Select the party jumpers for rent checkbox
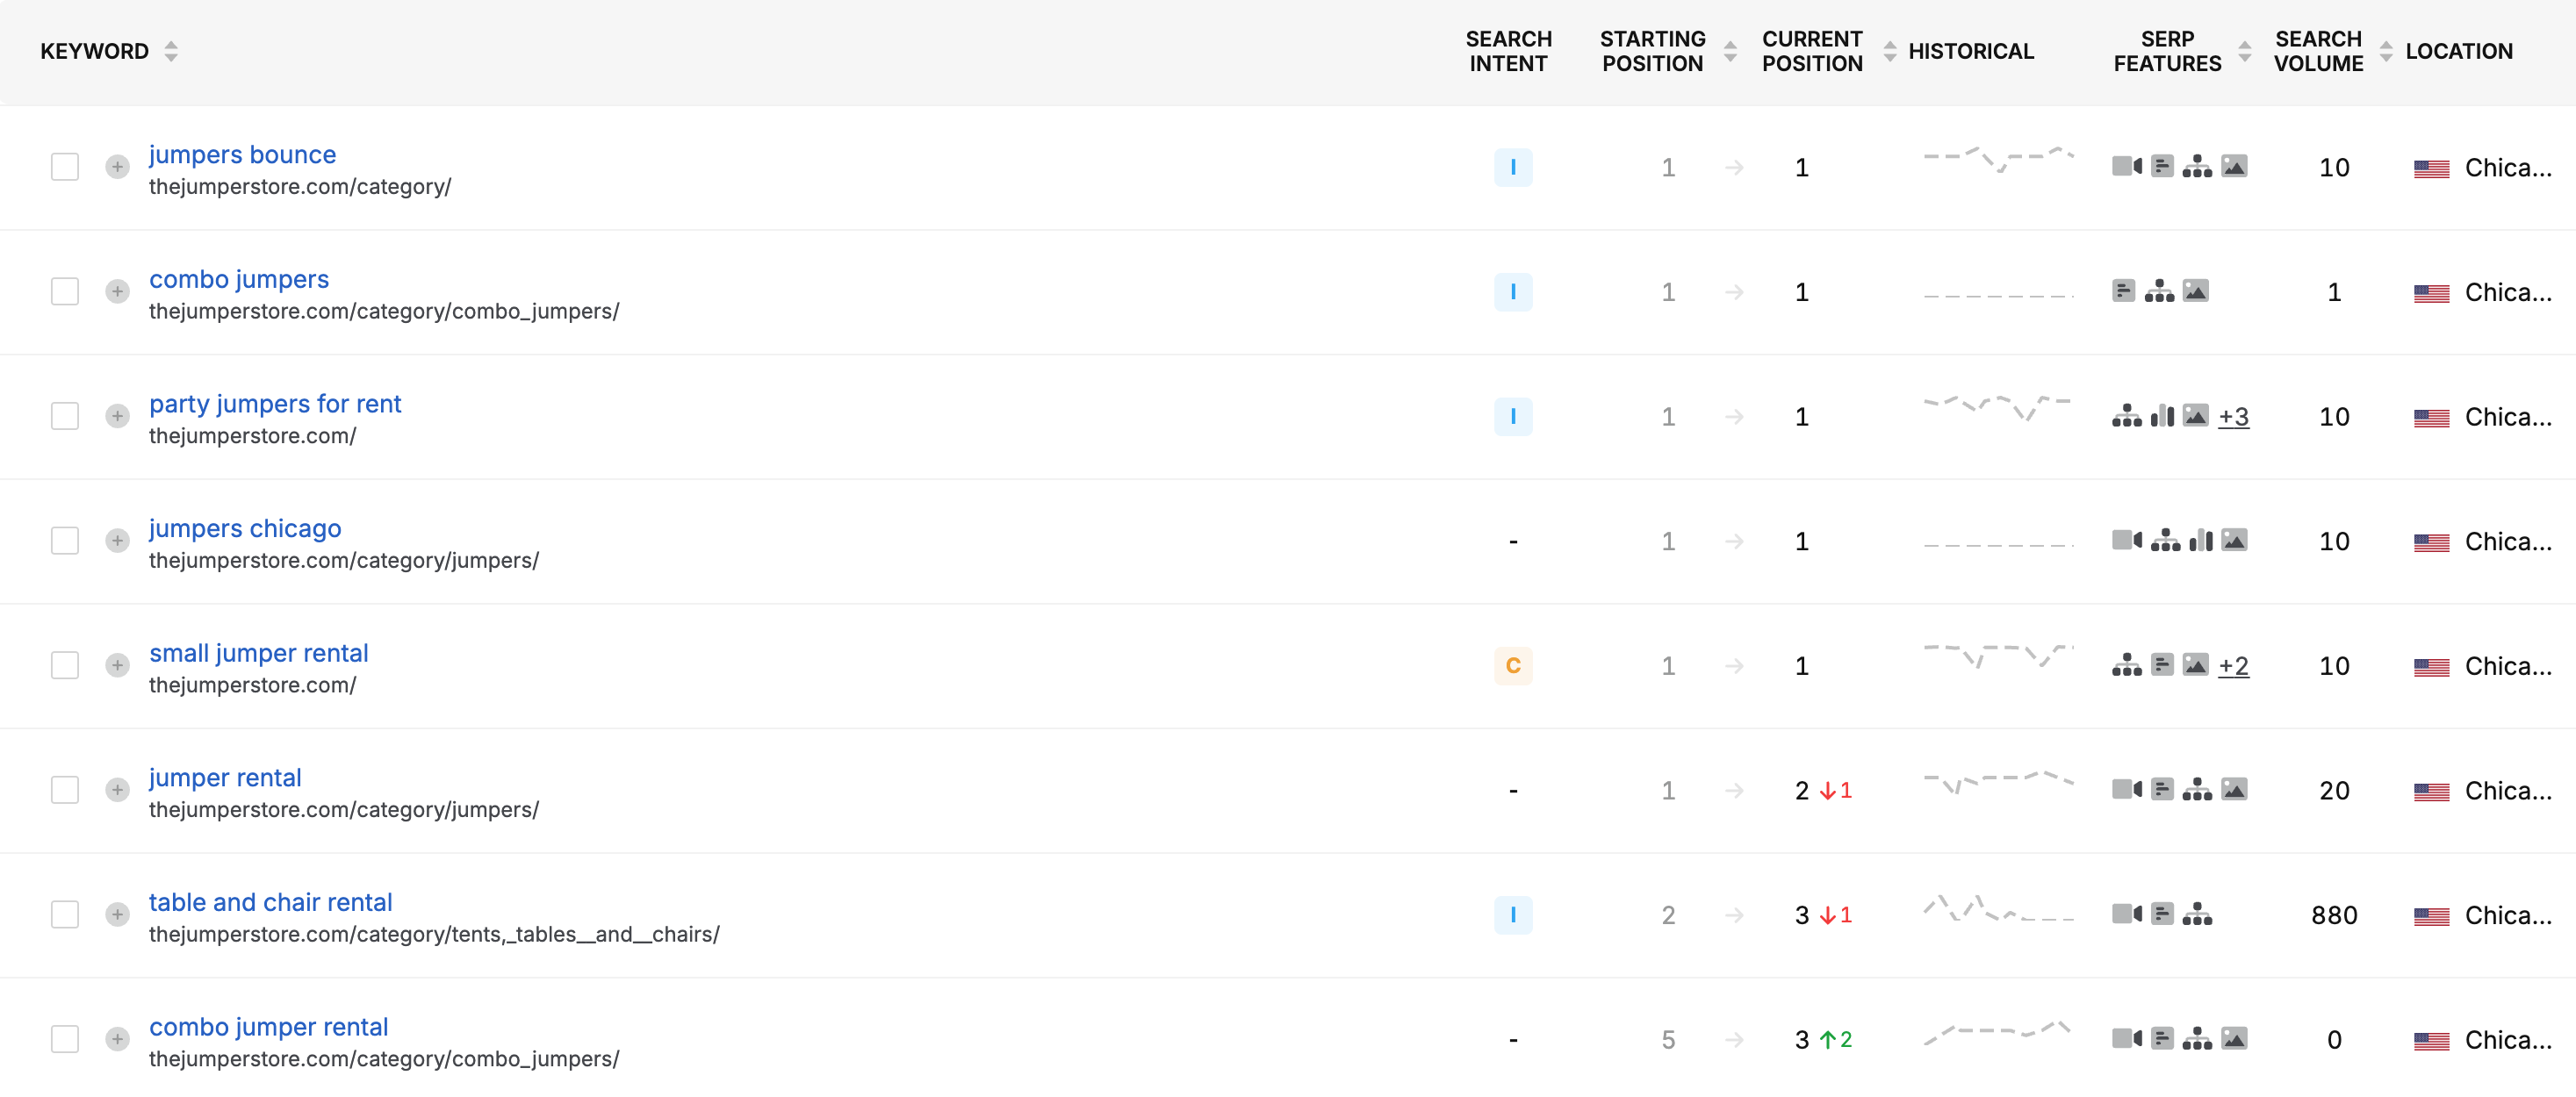2576x1097 pixels. tap(65, 416)
